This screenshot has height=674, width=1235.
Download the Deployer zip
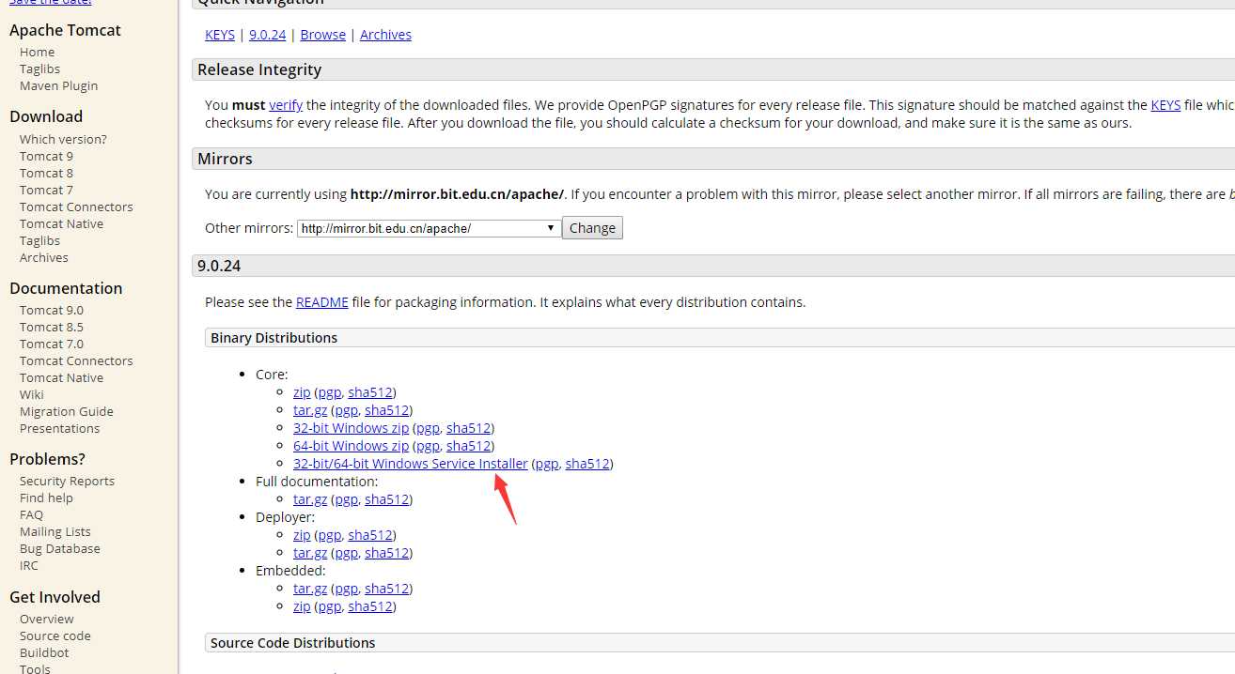click(302, 535)
